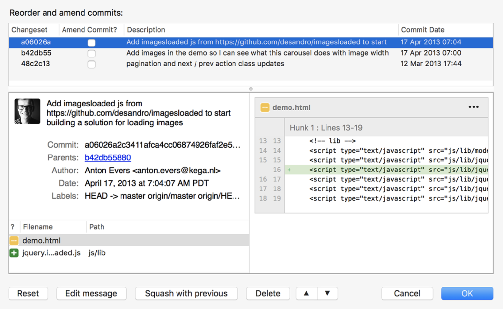Toggle the amend checkbox for commit 48c2c13

[91, 64]
